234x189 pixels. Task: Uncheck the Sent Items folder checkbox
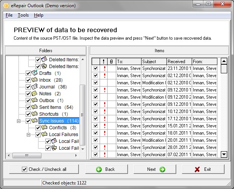point(28,107)
